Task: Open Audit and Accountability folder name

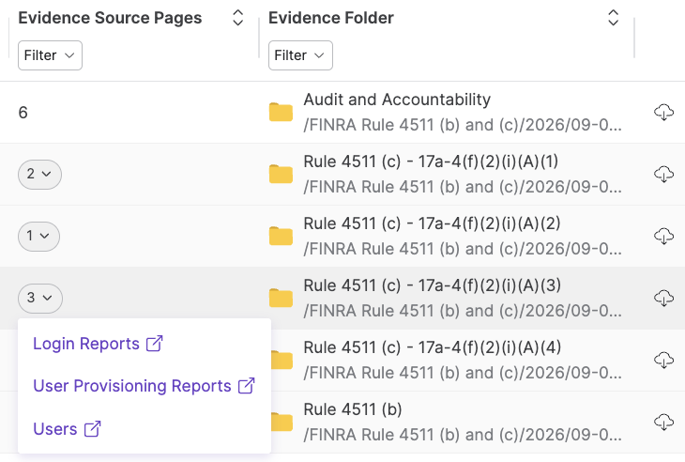Action: click(397, 100)
